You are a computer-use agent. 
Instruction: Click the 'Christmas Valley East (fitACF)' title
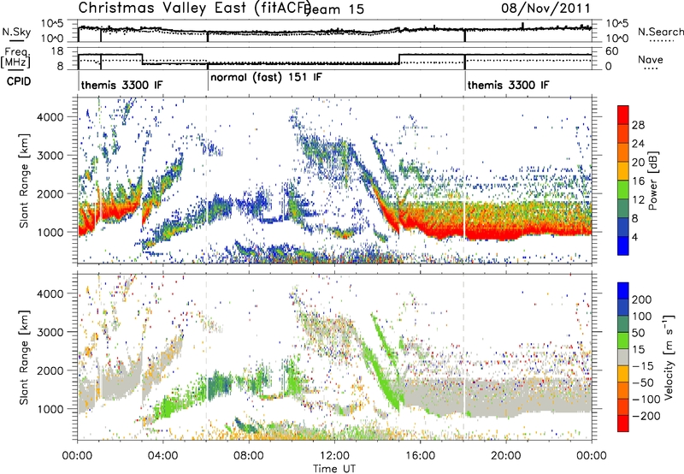coord(195,8)
